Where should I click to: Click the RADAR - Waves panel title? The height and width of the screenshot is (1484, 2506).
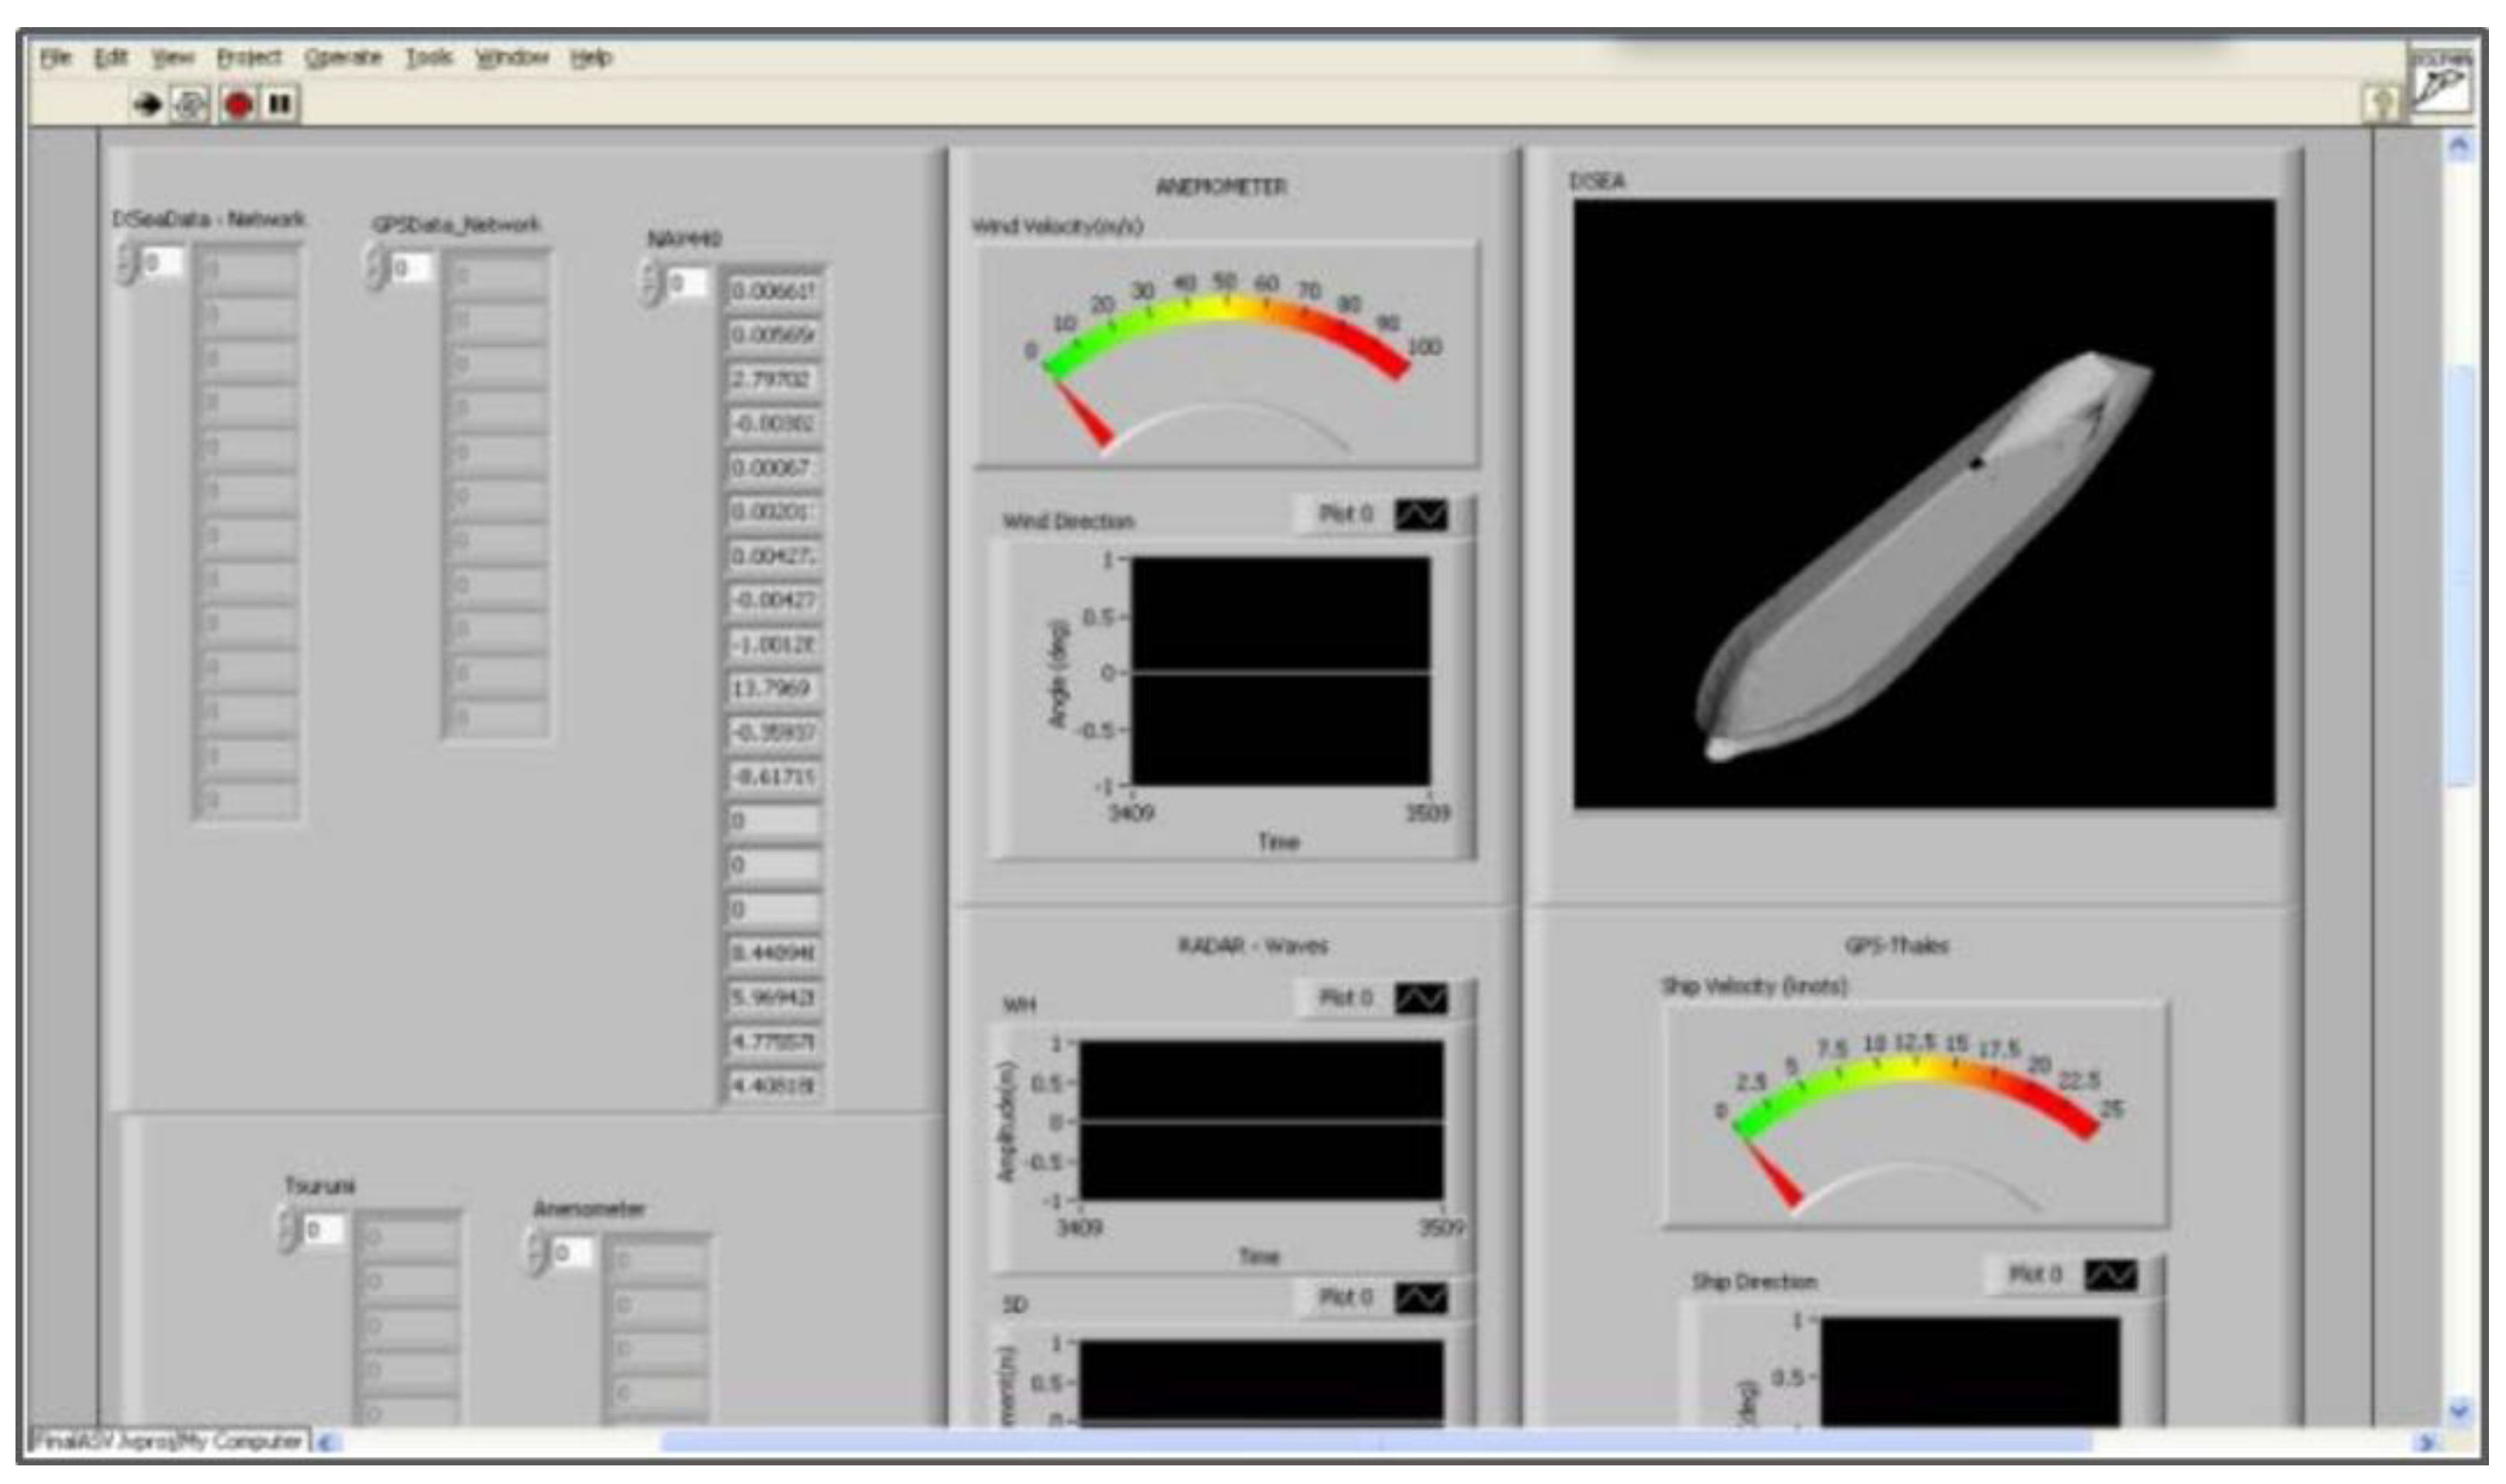[1253, 945]
